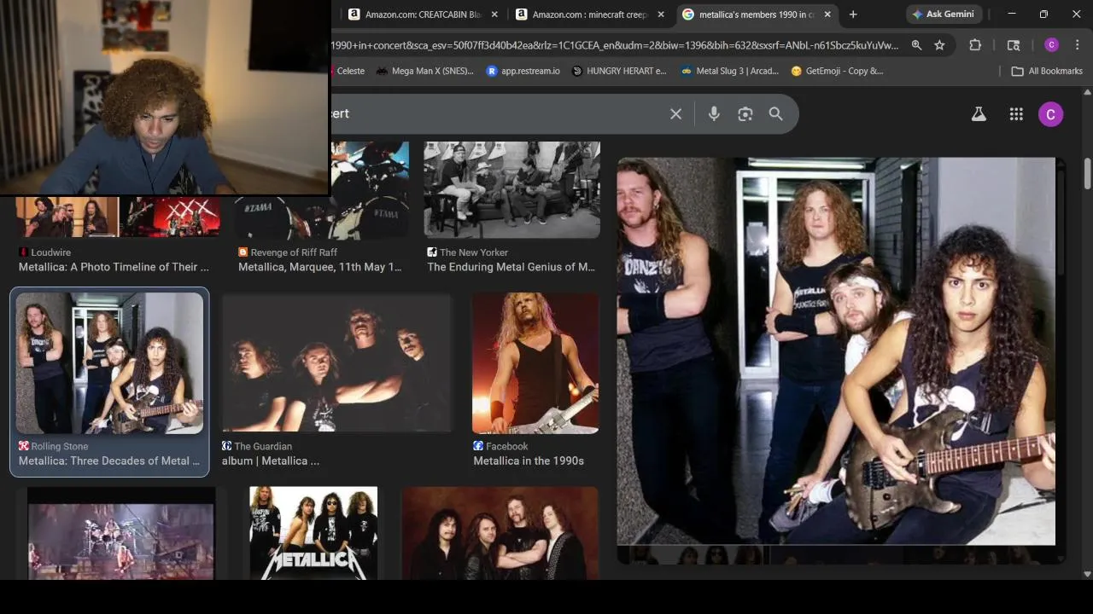Click the Google search text field
This screenshot has height=614, width=1093.
coord(495,113)
